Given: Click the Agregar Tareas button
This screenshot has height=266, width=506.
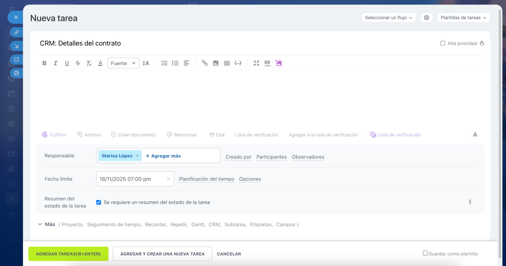Looking at the screenshot, I should [x=68, y=254].
